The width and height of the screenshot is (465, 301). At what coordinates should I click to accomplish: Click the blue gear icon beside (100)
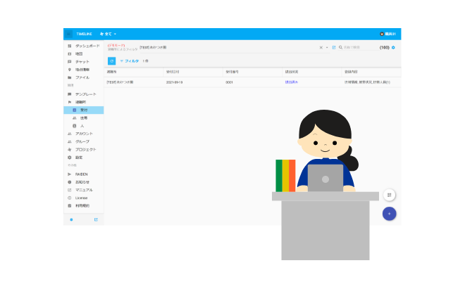393,47
